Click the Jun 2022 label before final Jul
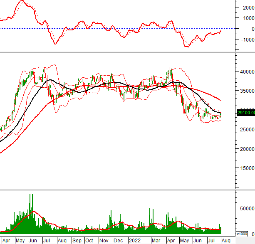 point(197,241)
